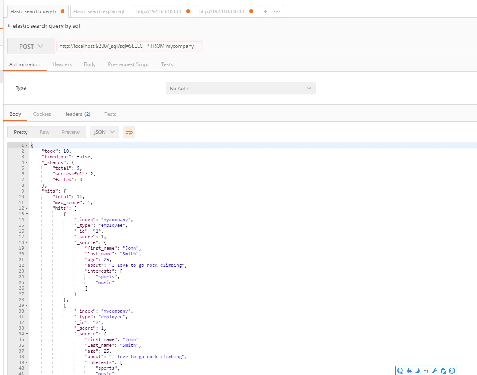Toggle IME punctuation mode icon

pos(426,371)
